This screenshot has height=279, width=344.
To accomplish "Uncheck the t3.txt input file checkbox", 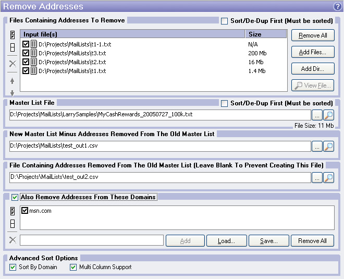I will 26,53.
